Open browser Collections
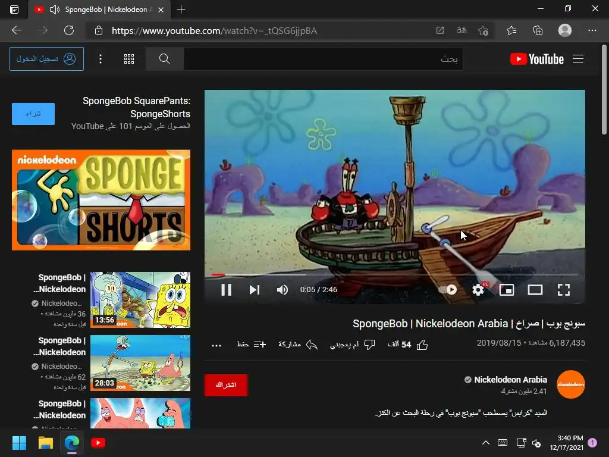This screenshot has height=457, width=609. (x=538, y=30)
